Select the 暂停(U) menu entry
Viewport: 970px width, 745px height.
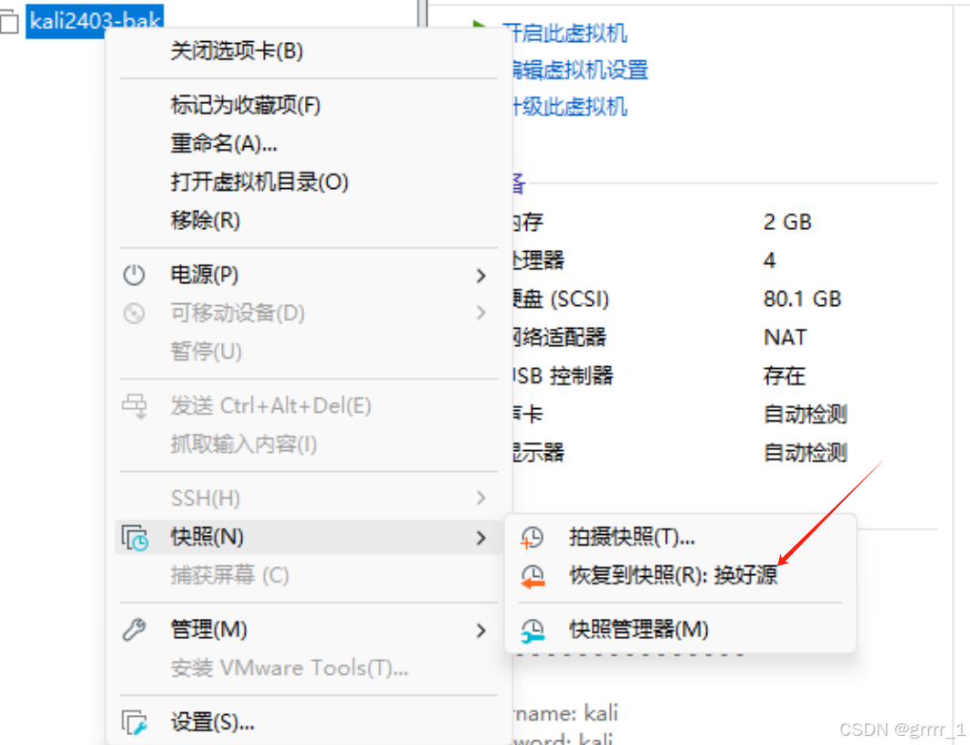tap(309, 352)
